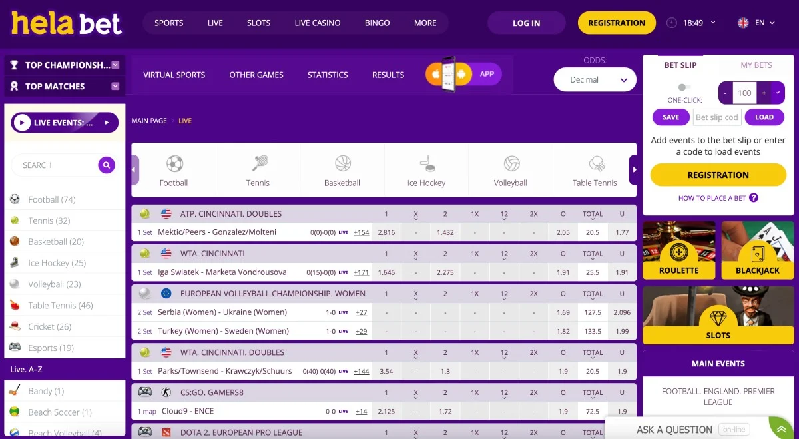This screenshot has height=439, width=799.
Task: Expand the Top Matches section
Action: coord(116,86)
